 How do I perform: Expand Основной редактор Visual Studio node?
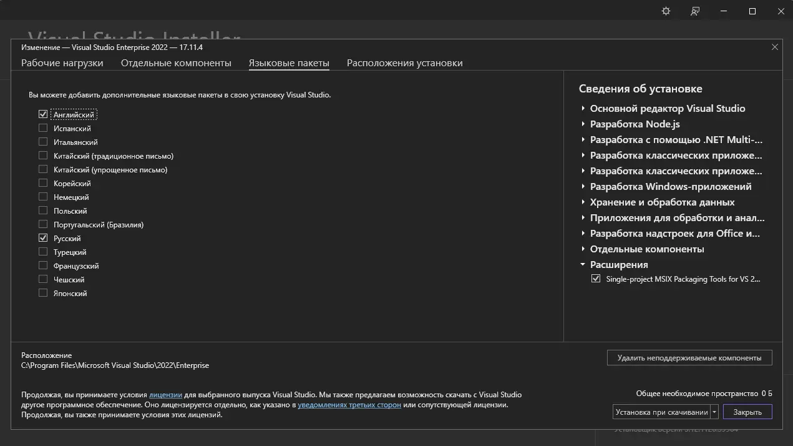(x=583, y=109)
